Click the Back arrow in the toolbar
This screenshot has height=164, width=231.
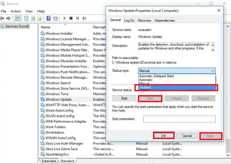point(3,18)
